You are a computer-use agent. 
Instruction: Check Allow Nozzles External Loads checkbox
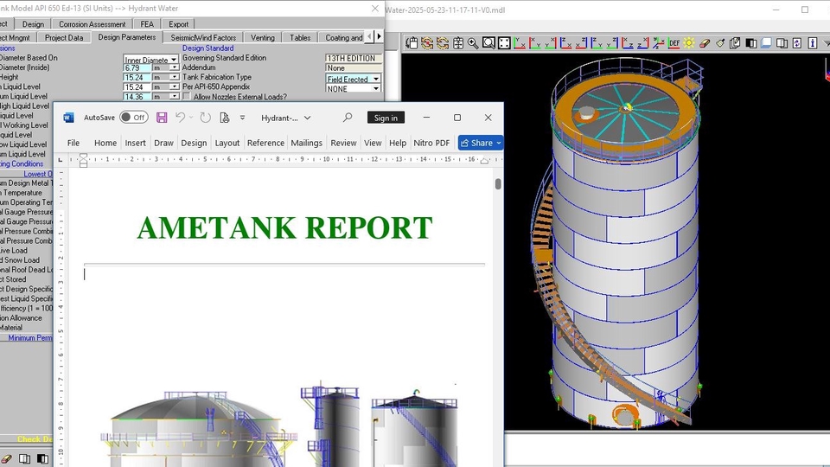click(186, 97)
